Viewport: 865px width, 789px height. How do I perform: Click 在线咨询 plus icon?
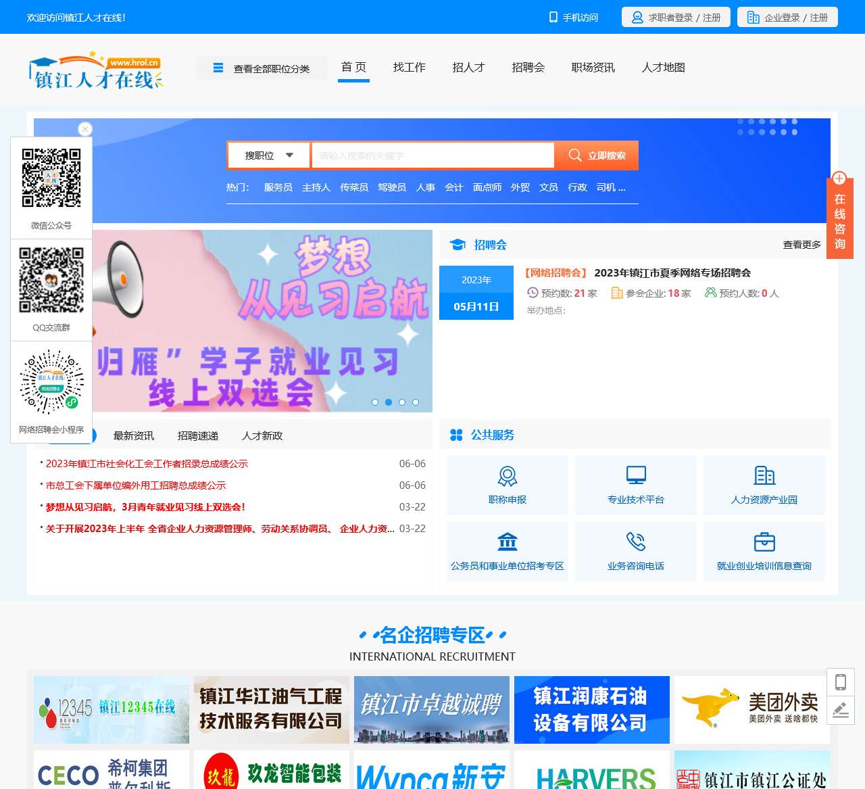click(x=839, y=178)
